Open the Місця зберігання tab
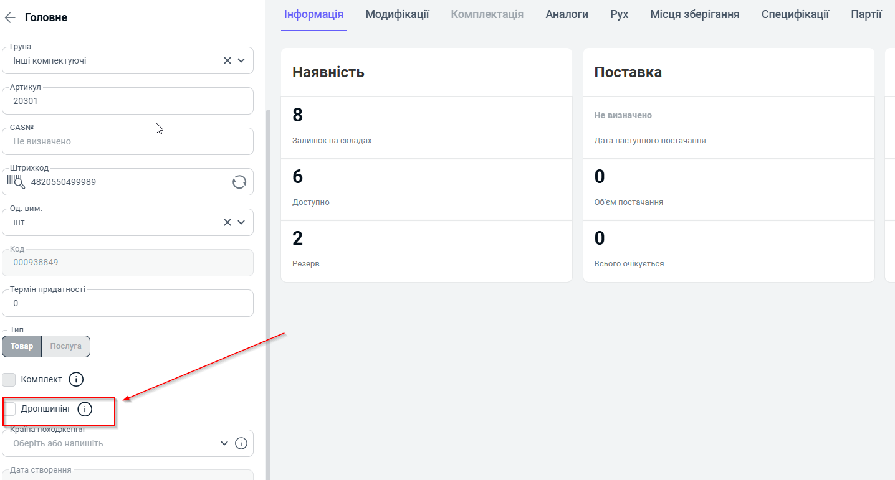 (694, 14)
